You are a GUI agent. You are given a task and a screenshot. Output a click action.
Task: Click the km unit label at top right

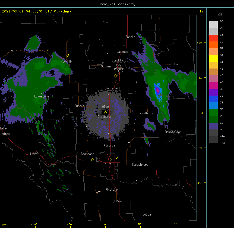click(202, 11)
